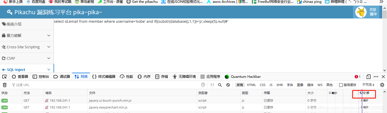Open the Quantum Hackbar panel
This screenshot has height=113, width=387.
243,77
